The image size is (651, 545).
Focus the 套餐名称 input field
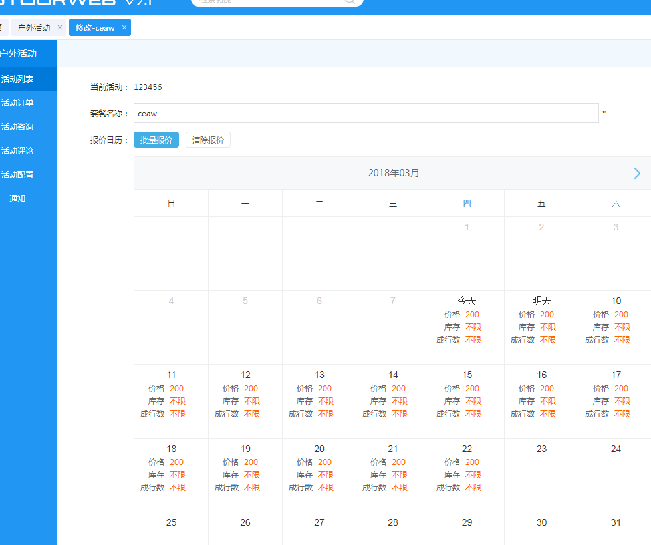click(366, 113)
